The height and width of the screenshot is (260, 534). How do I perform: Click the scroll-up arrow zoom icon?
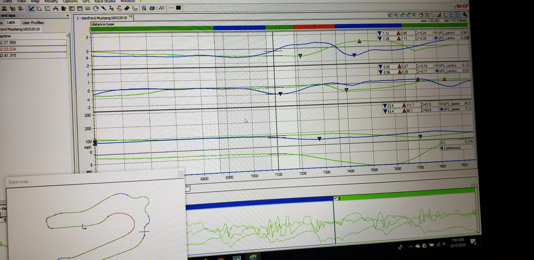[x=402, y=15]
